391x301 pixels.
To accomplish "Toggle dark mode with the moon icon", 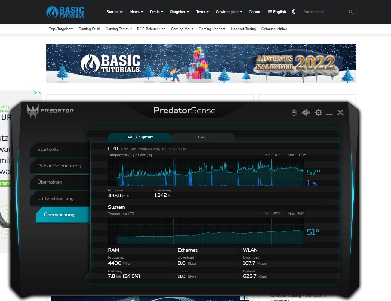I will 294,12.
